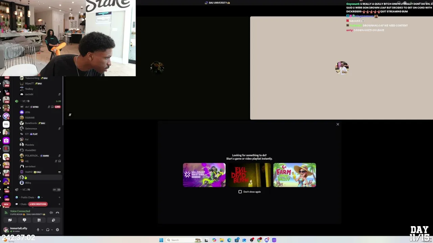433x243 pixels.
Task: Open Copilot from the taskbar
Action: pyautogui.click(x=214, y=240)
